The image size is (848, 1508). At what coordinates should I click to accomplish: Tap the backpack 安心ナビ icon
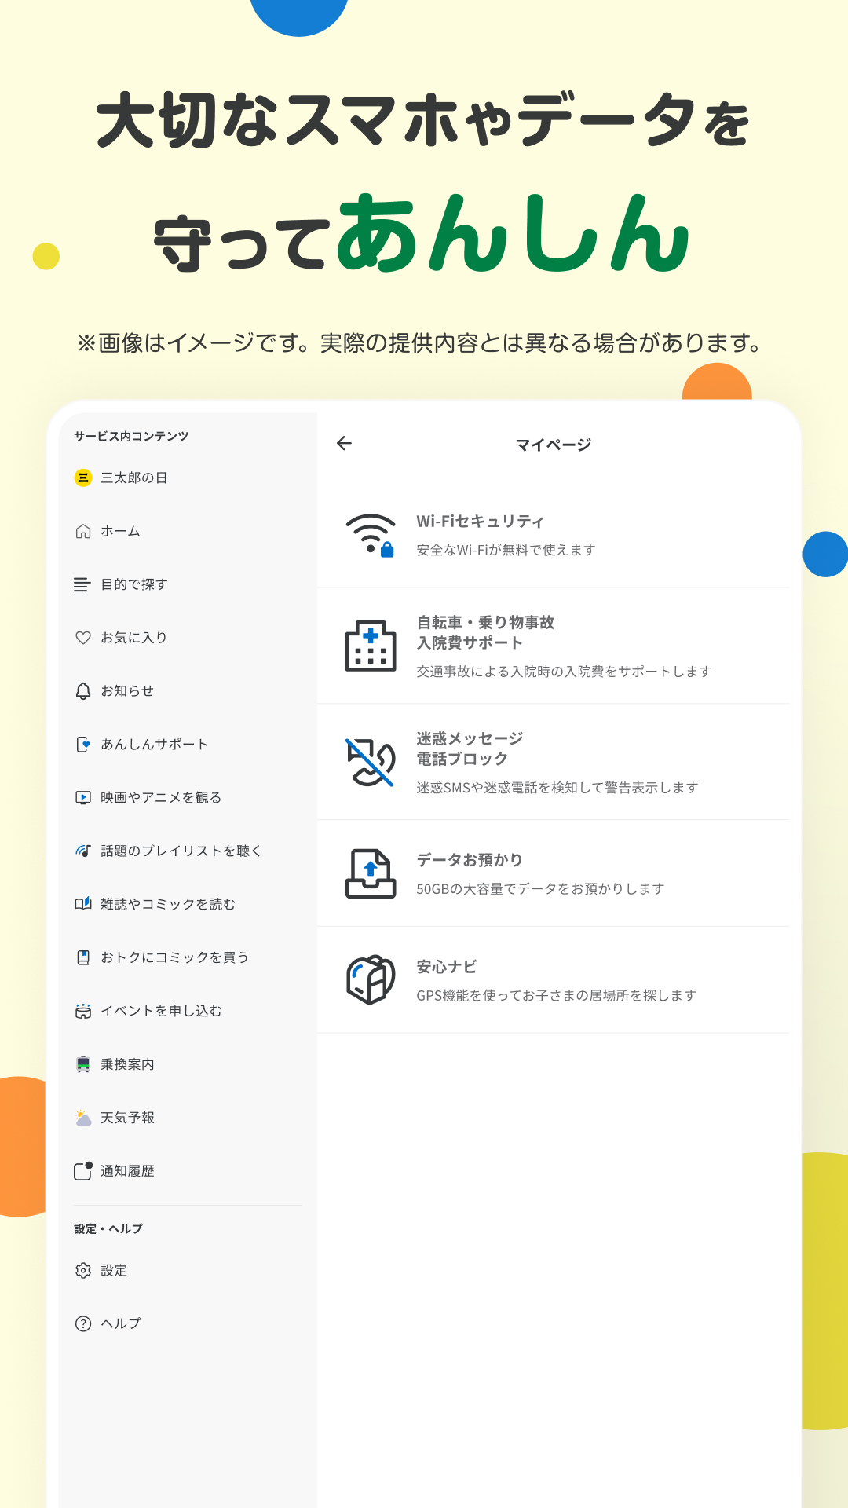click(x=371, y=979)
